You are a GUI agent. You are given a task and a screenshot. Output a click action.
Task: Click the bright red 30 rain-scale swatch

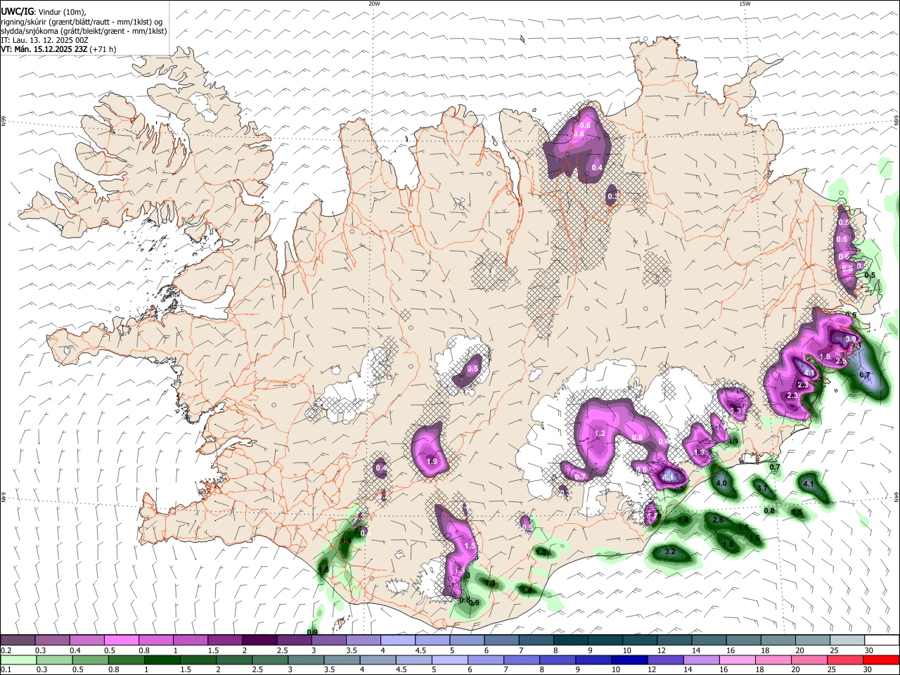(880, 660)
